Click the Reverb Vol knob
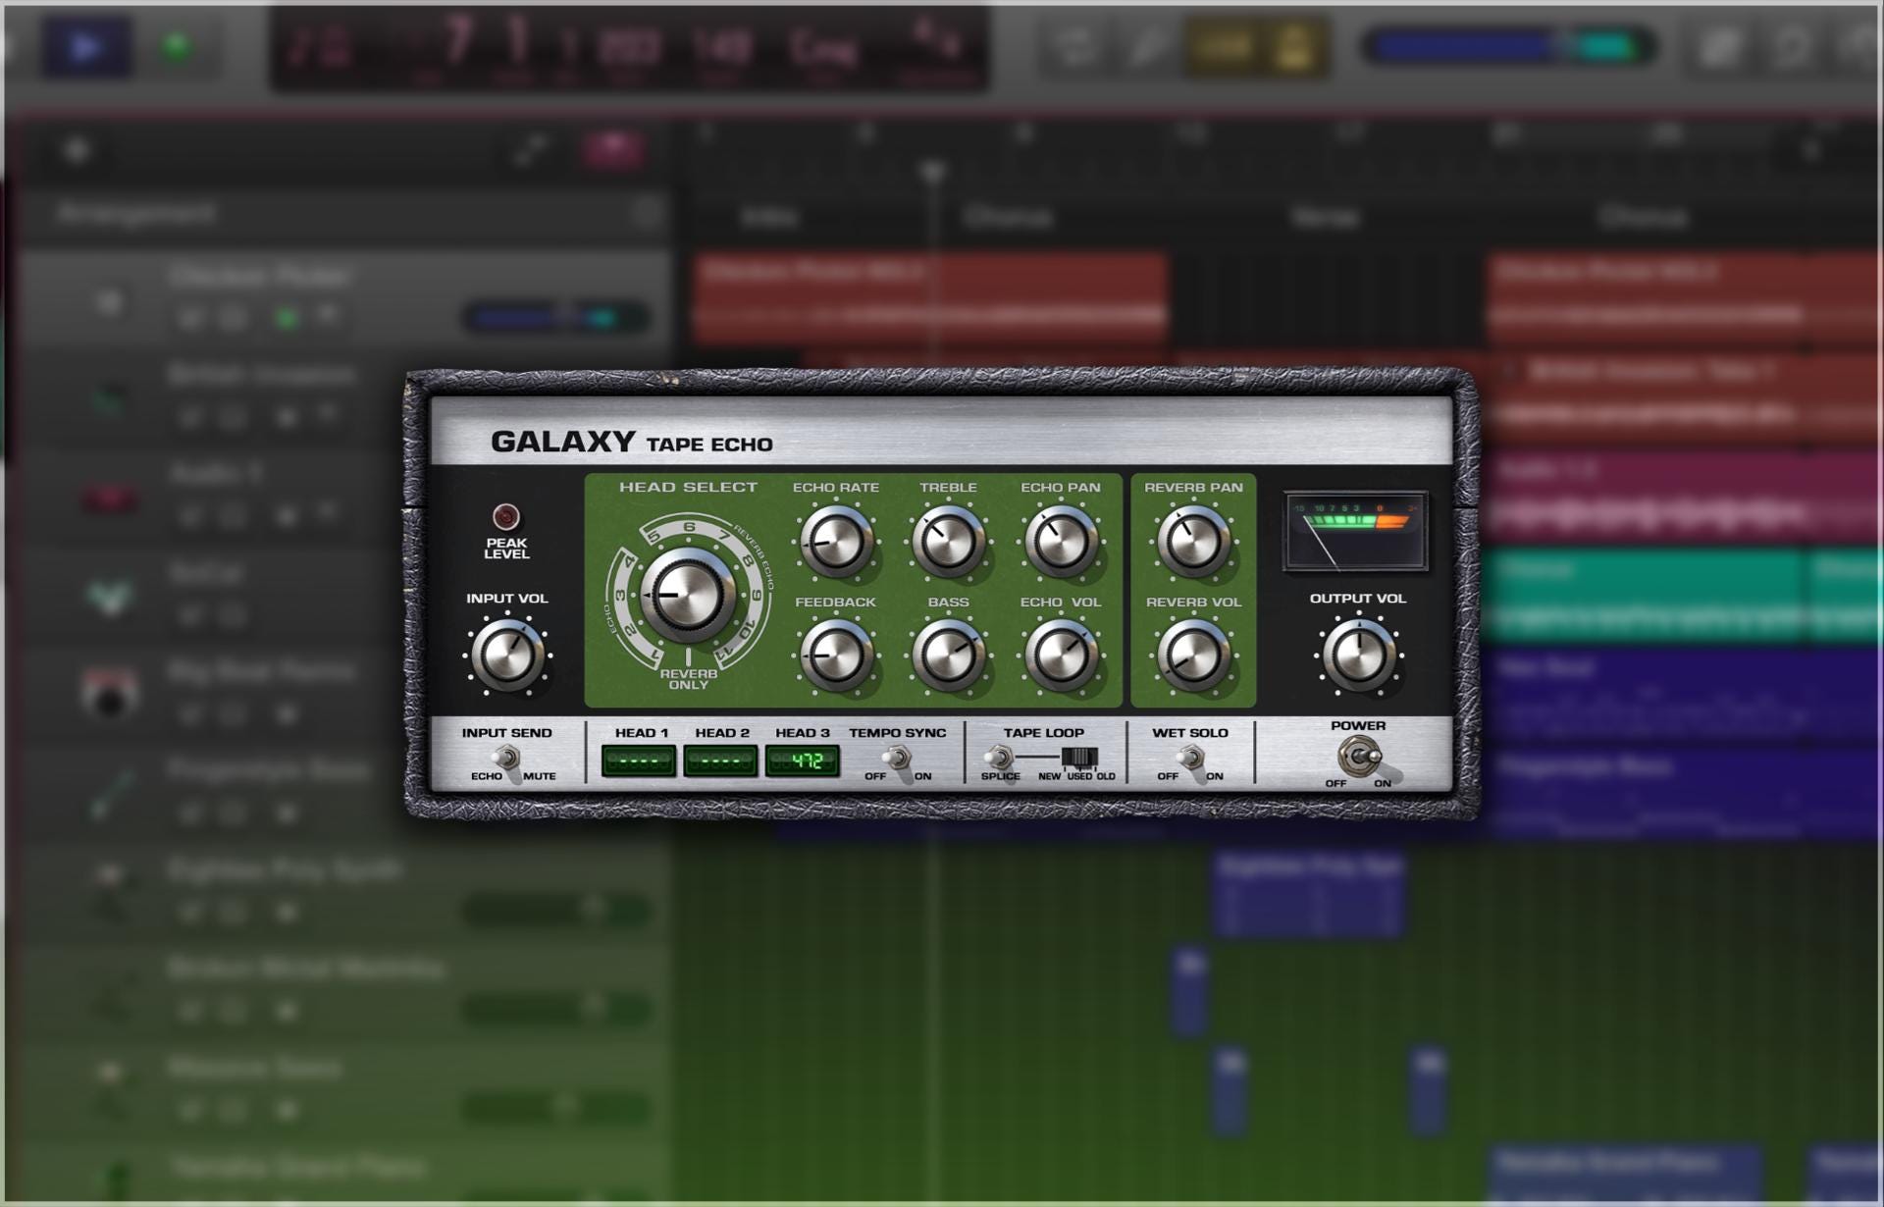This screenshot has height=1207, width=1884. pos(1193,655)
